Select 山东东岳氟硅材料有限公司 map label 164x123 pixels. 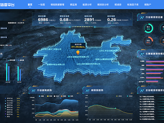78,57
